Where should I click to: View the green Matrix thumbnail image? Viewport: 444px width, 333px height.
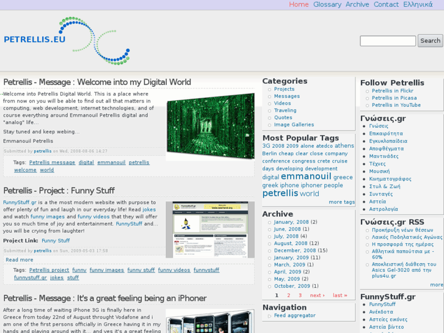coord(210,126)
